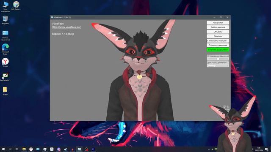Adjust the Дальность движения slider
The height and width of the screenshot is (152, 271).
coord(218,66)
